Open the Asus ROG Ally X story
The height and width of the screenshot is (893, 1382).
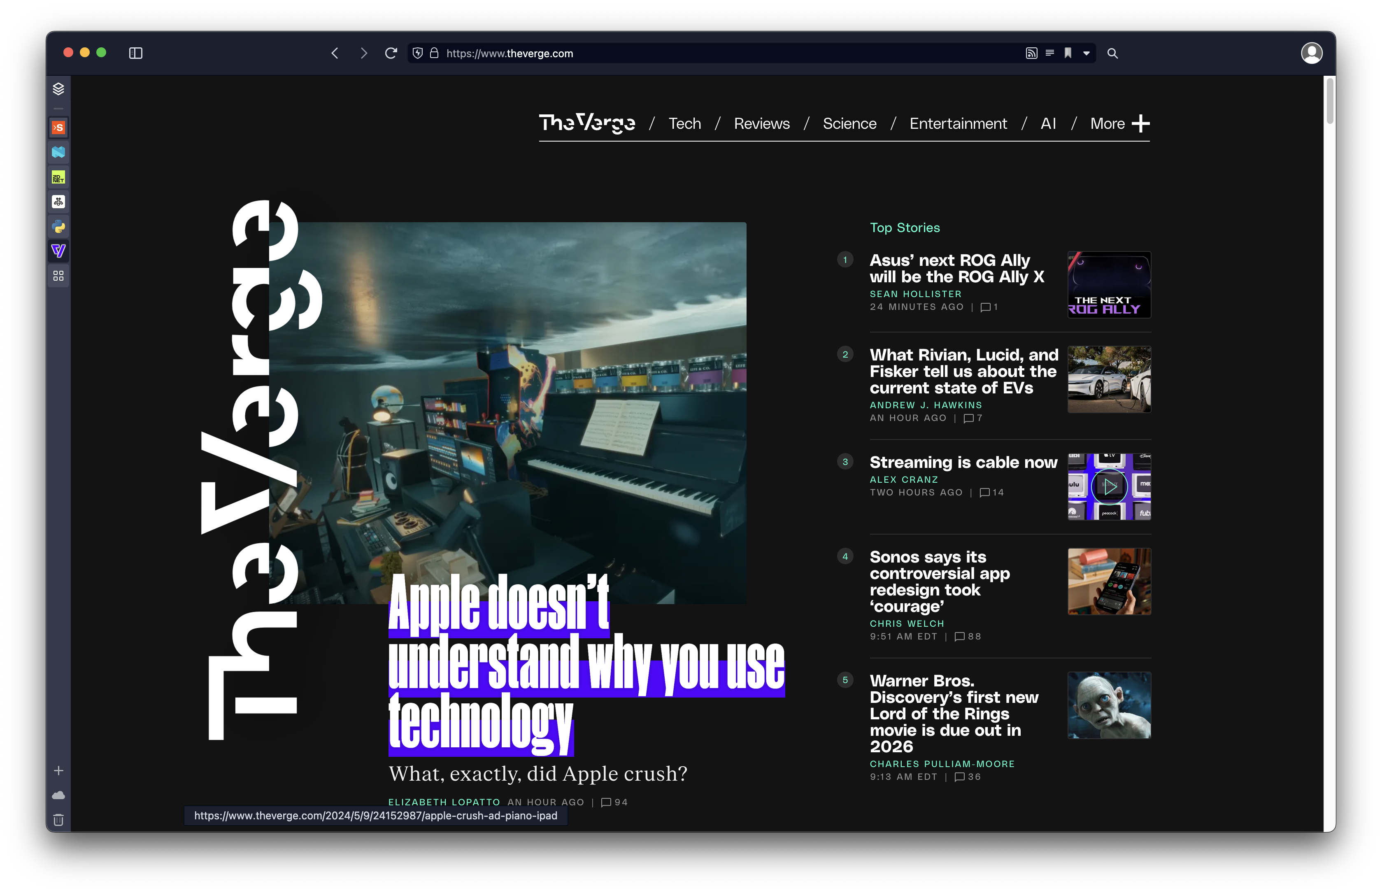coord(957,268)
